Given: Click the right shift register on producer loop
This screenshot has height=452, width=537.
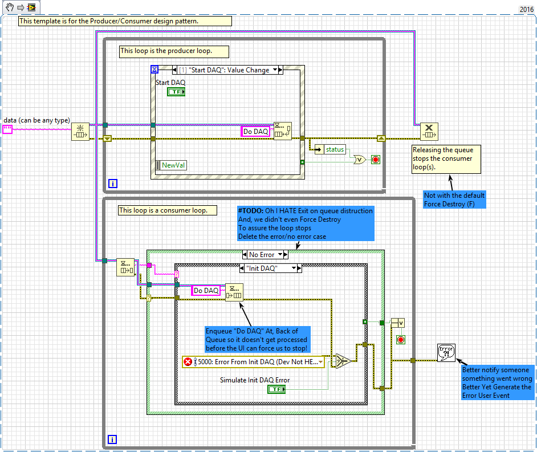Looking at the screenshot, I should click(x=381, y=139).
